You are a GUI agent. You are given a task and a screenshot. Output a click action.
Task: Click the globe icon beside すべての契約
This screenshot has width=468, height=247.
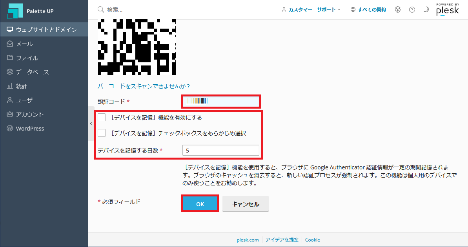point(353,9)
